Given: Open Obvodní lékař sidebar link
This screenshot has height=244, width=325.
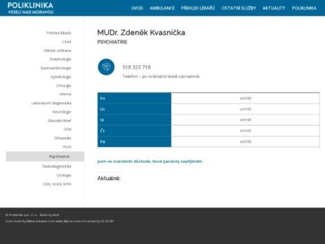Looking at the screenshot, I should (59, 120).
